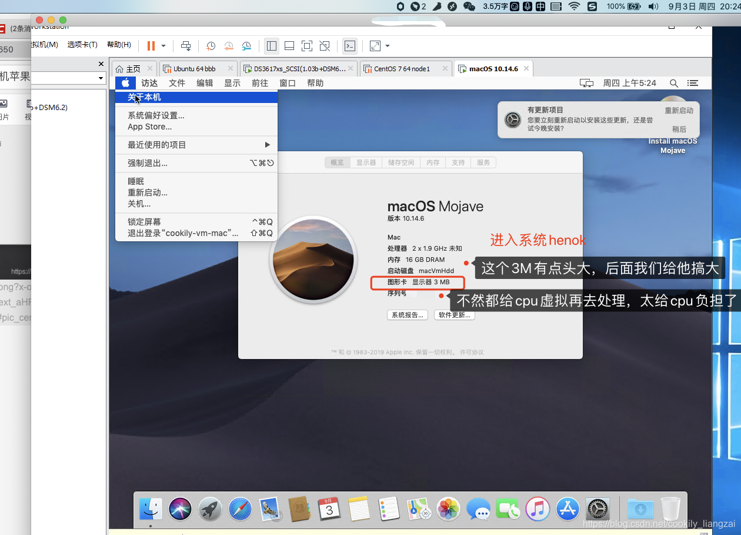
Task: Open the 显示 menu in guest menu bar
Action: 232,83
